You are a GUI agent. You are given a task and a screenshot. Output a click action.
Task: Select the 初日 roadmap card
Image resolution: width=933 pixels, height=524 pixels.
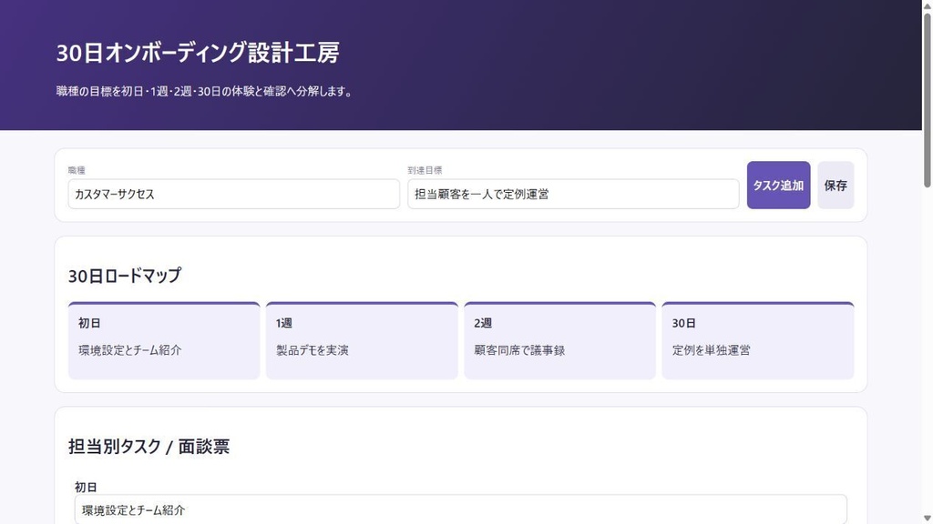(x=164, y=340)
